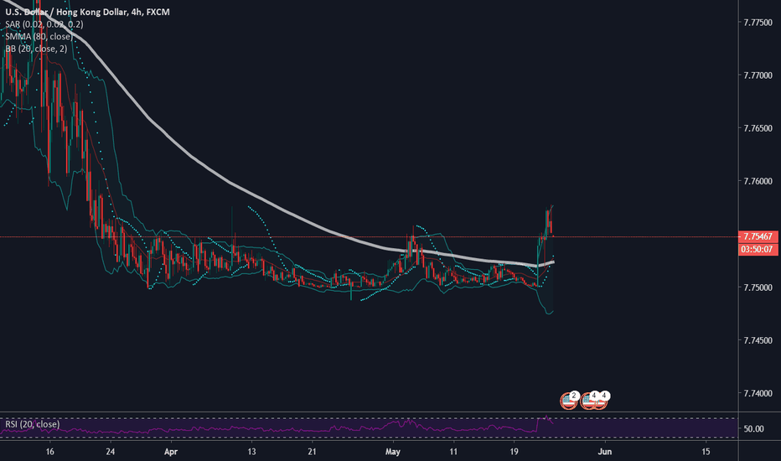
Task: Select the SMMA (80, close) indicator label
Action: 39,36
